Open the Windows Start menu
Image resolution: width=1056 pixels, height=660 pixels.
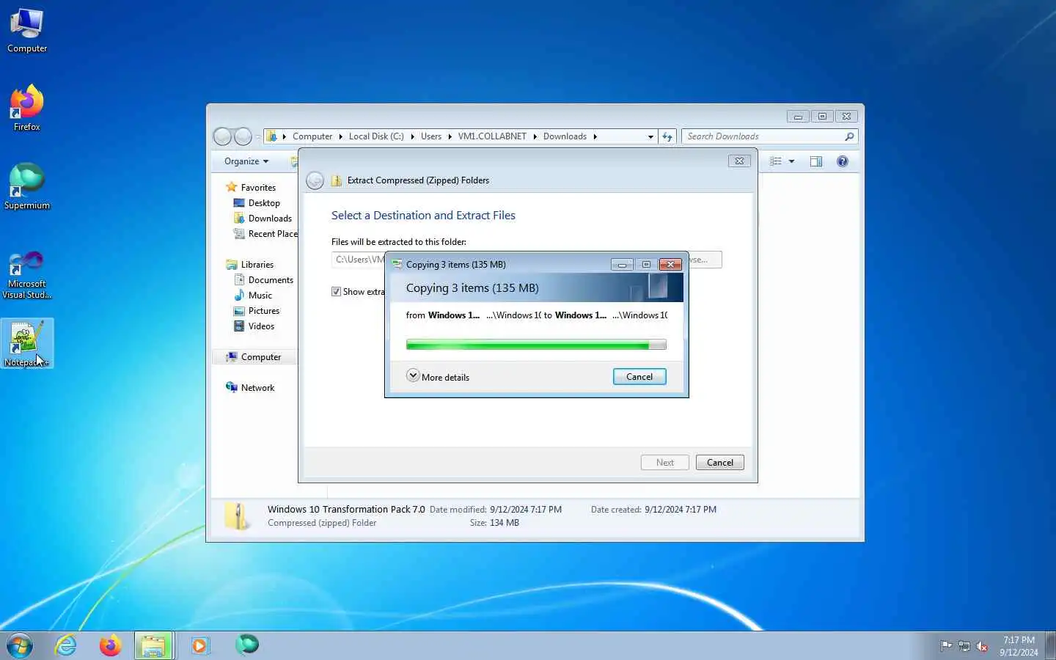(x=20, y=645)
